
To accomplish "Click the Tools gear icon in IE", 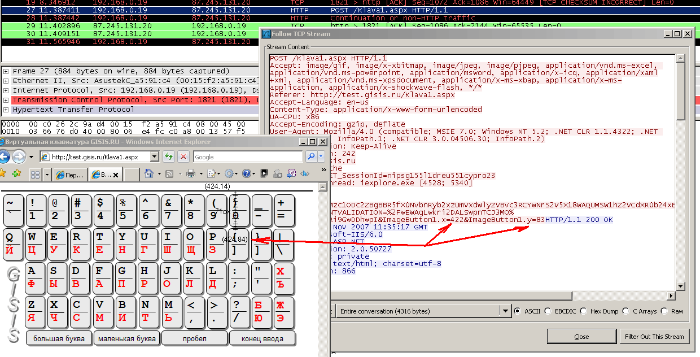I will pyautogui.click(x=229, y=173).
